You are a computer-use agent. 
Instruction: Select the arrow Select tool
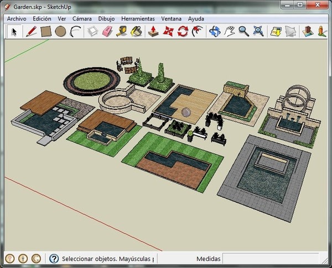pyautogui.click(x=15, y=31)
